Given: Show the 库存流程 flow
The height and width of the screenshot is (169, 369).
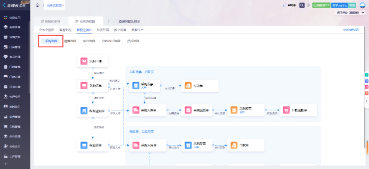Looking at the screenshot, I should [x=89, y=41].
